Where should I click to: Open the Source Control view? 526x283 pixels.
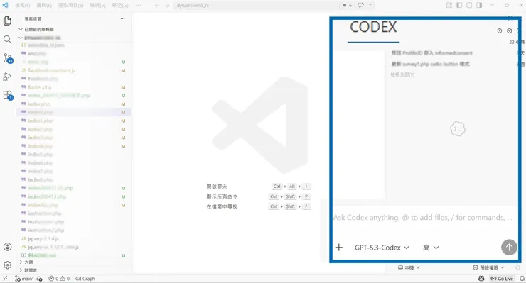(x=8, y=58)
